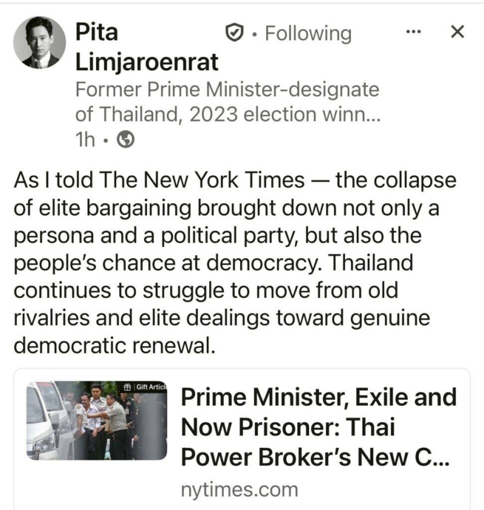Open Pita Limjaroenrat's profile photo
The width and height of the screenshot is (484, 510).
(40, 42)
